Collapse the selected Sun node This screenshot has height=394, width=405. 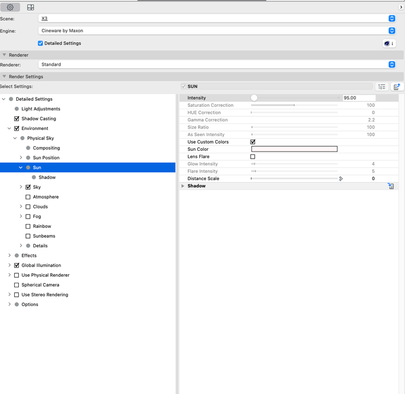pyautogui.click(x=21, y=167)
